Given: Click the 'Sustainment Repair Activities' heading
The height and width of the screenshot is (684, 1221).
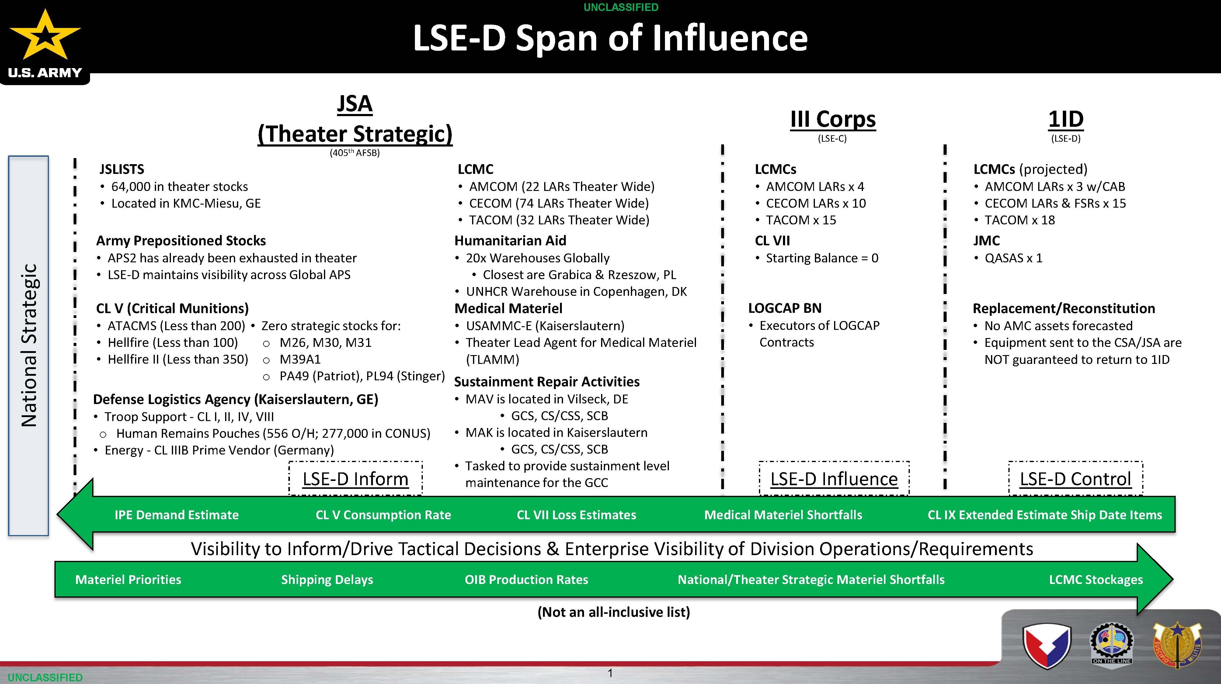Looking at the screenshot, I should point(547,382).
